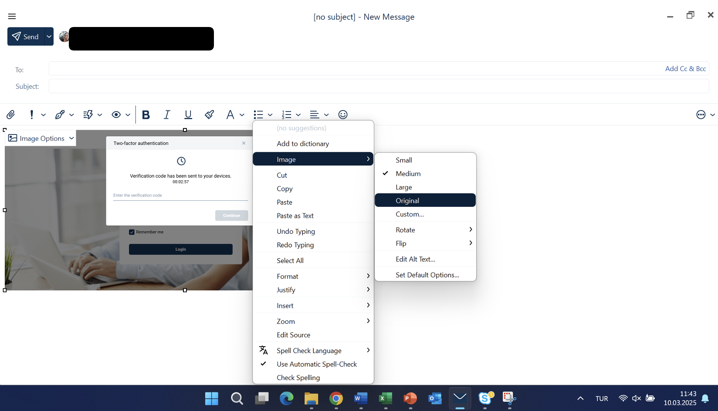Open the Format submenu
The image size is (718, 411).
[x=313, y=276]
